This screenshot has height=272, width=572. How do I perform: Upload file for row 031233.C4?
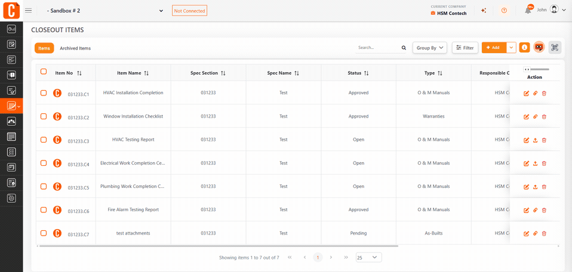pyautogui.click(x=535, y=163)
